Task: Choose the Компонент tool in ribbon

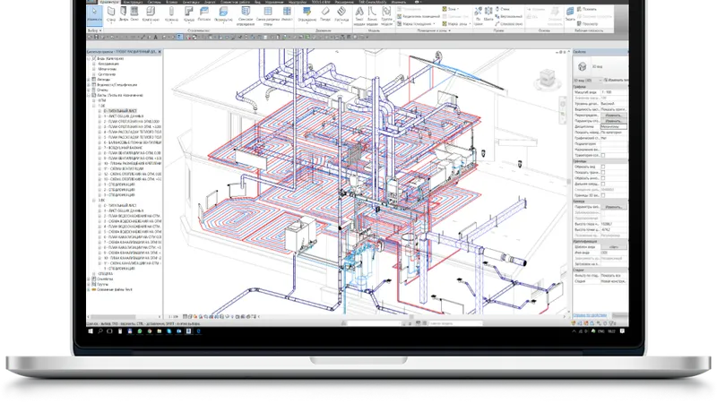Action: [x=151, y=14]
